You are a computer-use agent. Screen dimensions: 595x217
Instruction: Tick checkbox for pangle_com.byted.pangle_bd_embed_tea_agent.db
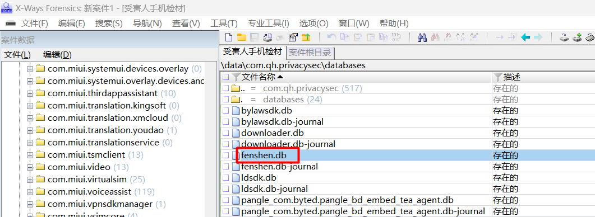point(226,200)
